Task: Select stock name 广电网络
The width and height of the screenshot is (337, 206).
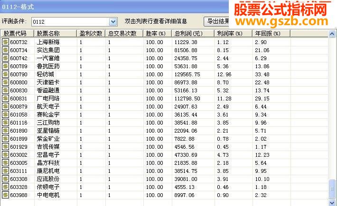Action: point(48,99)
